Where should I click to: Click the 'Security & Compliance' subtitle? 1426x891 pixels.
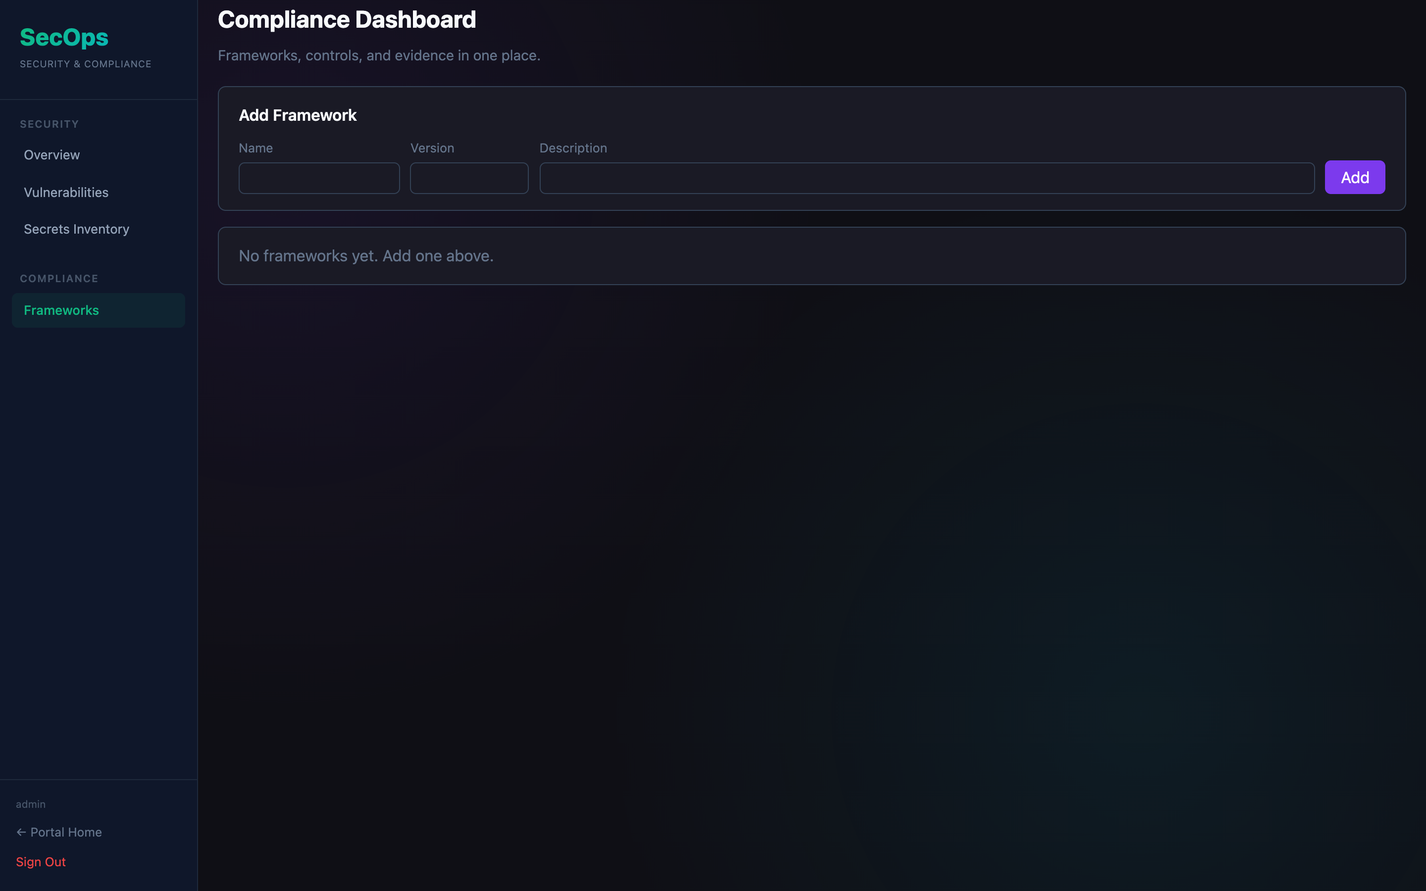[86, 64]
